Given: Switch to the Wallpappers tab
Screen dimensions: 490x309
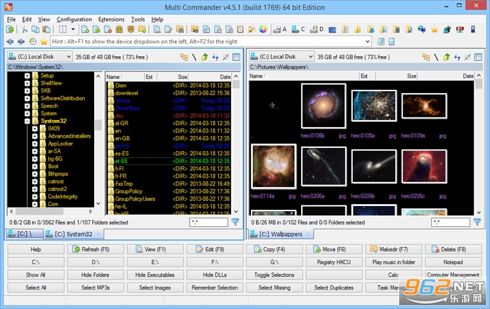Looking at the screenshot, I should pyautogui.click(x=281, y=234).
